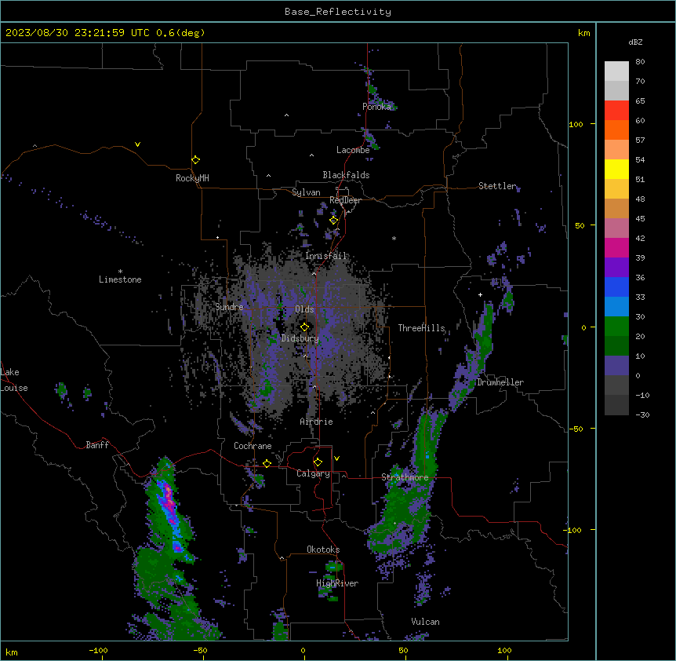Click the Stettler label
Image resolution: width=676 pixels, height=661 pixels.
pyautogui.click(x=497, y=186)
